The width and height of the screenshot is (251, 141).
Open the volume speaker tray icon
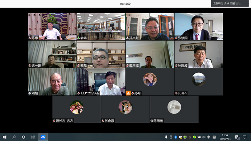click(204, 137)
